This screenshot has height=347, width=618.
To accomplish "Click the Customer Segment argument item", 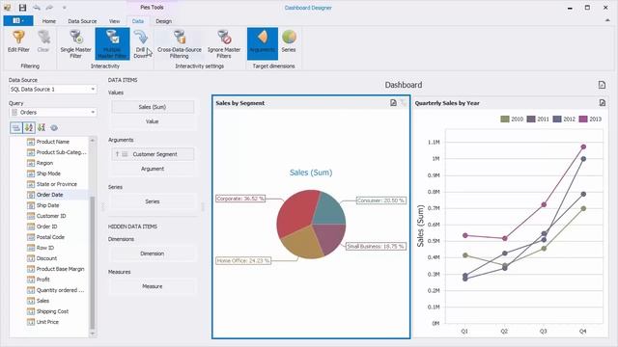I will (x=153, y=154).
